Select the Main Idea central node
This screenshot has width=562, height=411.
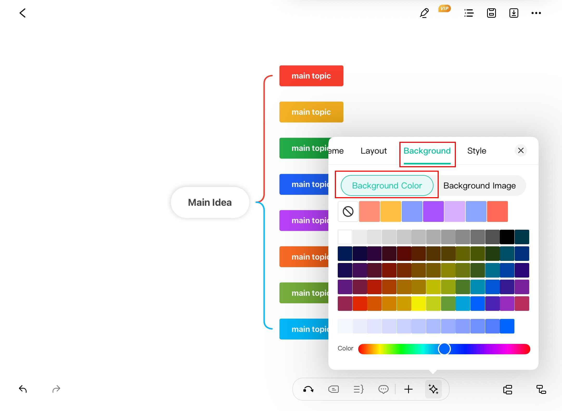pos(210,202)
